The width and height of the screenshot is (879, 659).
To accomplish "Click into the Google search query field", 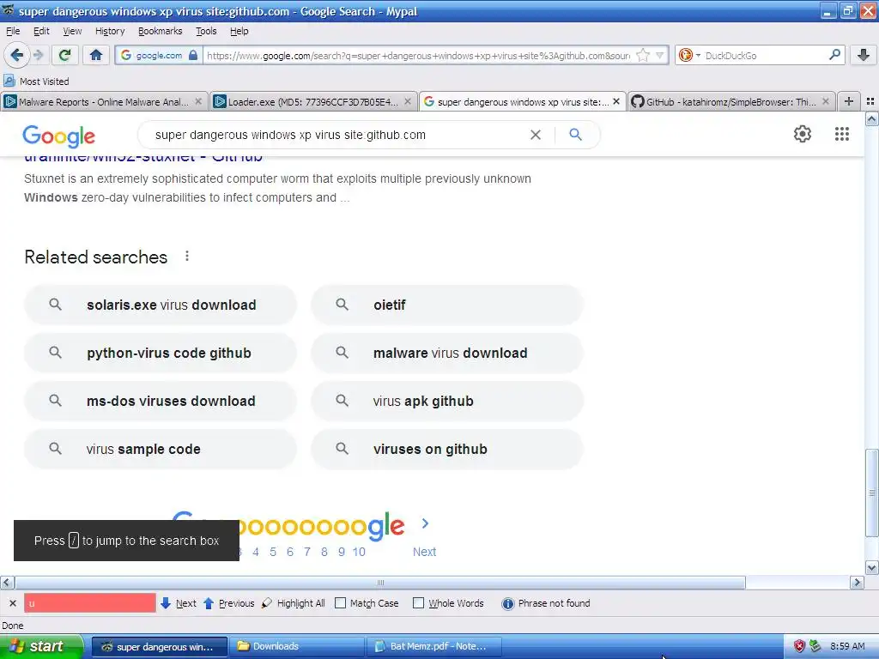I will point(336,135).
